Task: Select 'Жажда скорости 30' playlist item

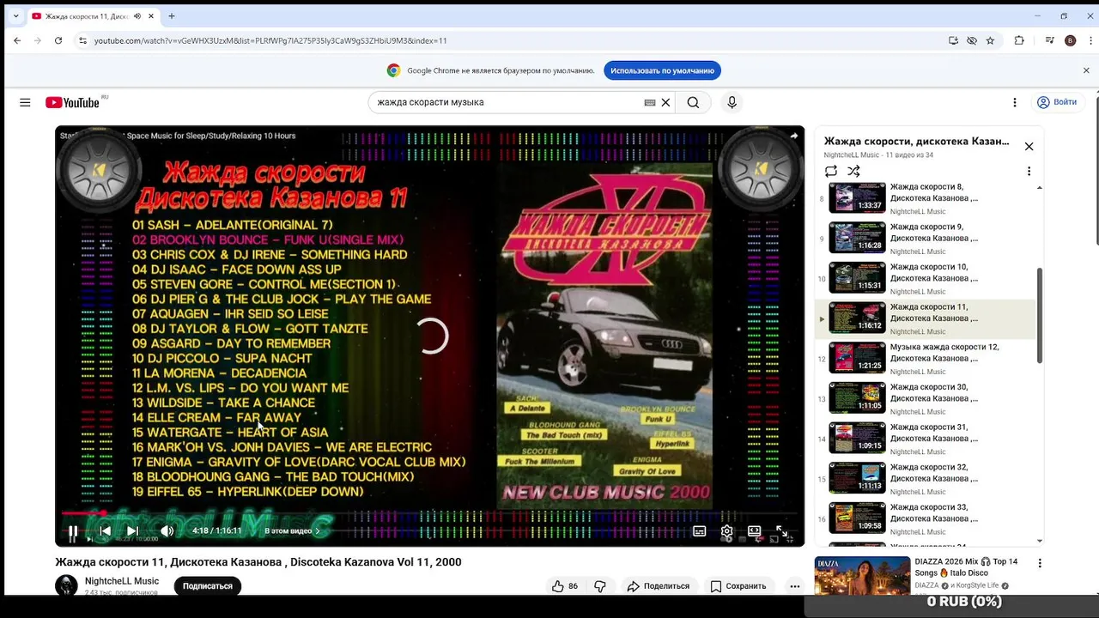Action: coord(925,399)
